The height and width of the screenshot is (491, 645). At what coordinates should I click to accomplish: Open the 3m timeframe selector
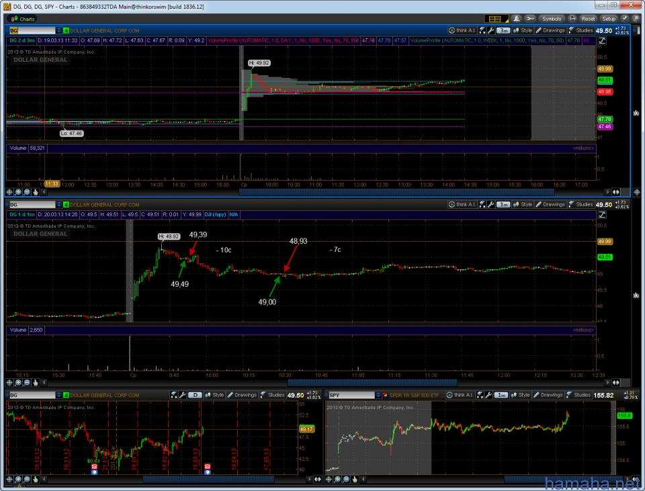(503, 30)
